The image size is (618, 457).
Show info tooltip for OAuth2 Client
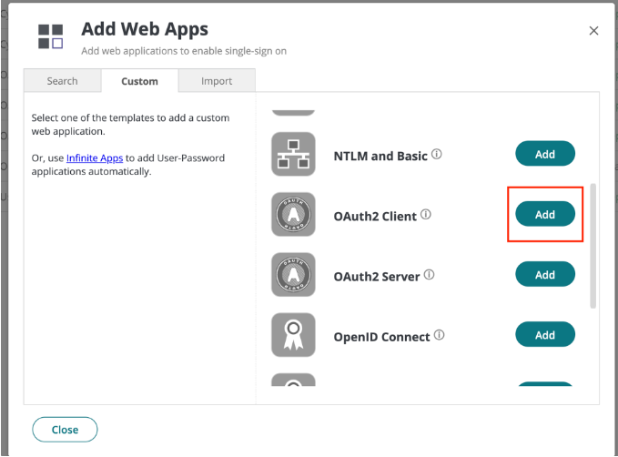point(426,215)
